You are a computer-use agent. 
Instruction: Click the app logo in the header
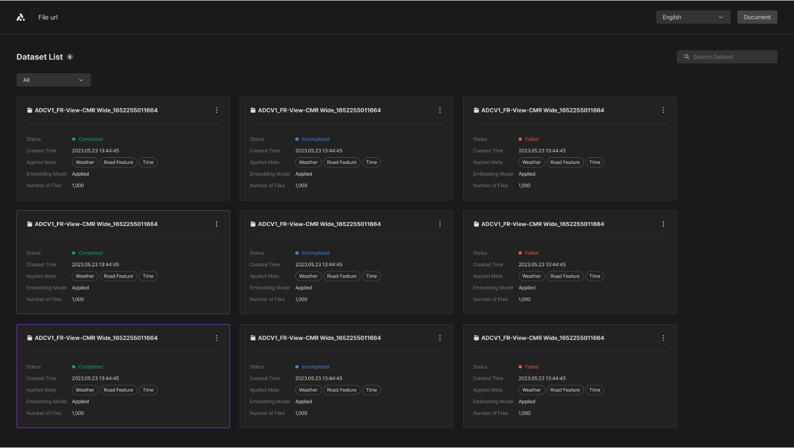[x=20, y=17]
